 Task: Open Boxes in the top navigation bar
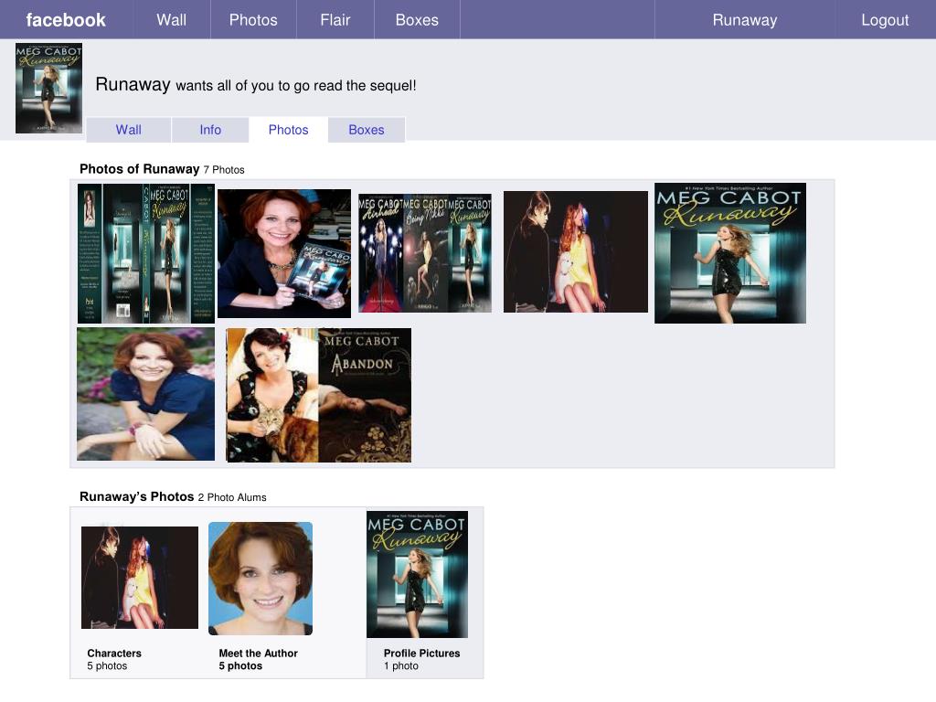[x=417, y=20]
